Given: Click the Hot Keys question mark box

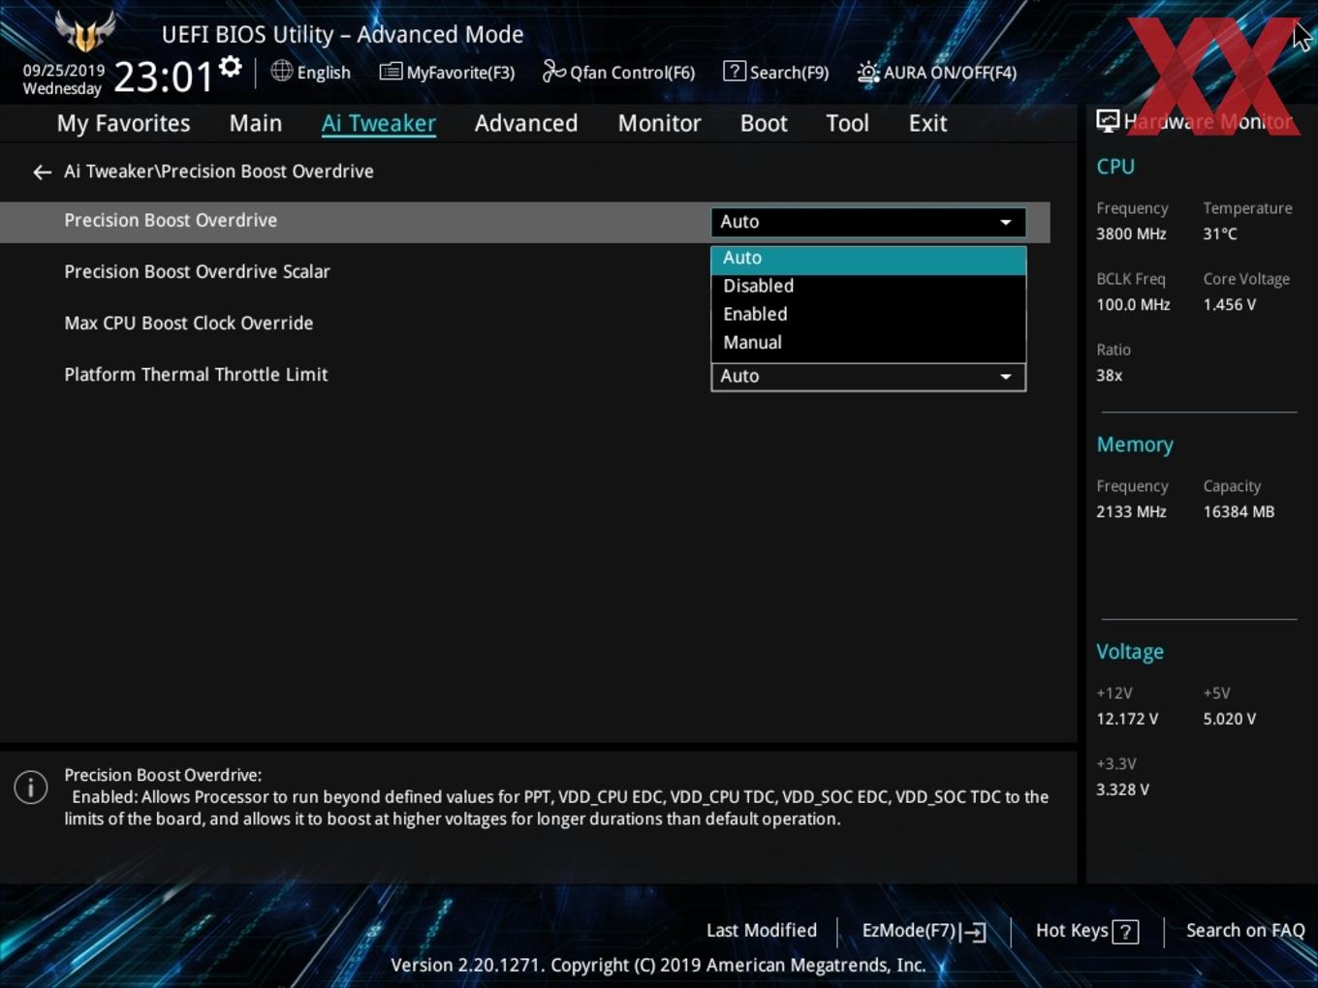Looking at the screenshot, I should 1125,932.
